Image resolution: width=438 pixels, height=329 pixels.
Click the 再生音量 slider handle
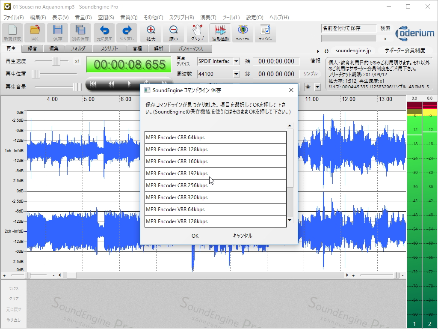pyautogui.click(x=77, y=87)
